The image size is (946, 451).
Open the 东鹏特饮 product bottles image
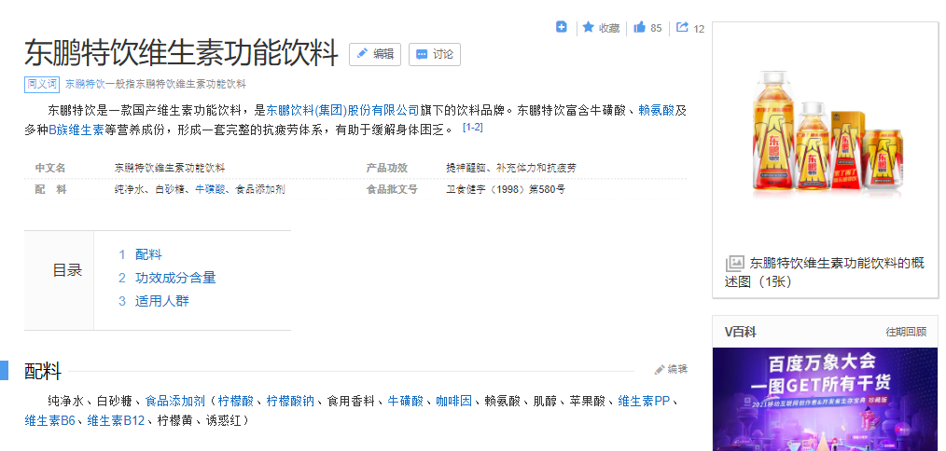pyautogui.click(x=826, y=134)
